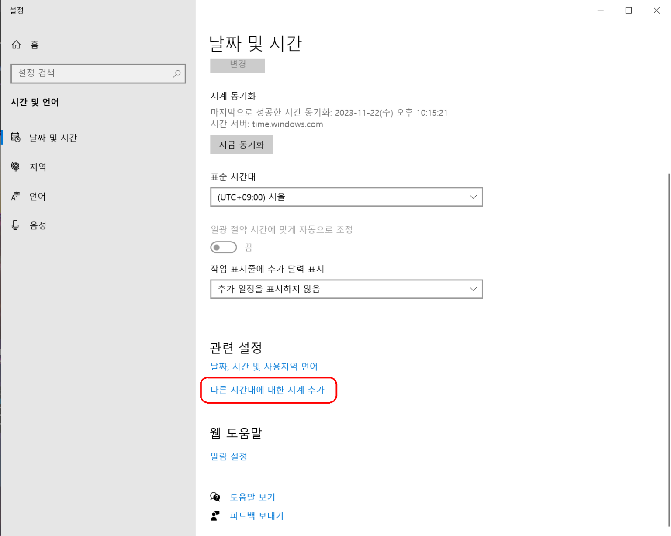Screen dimensions: 671x536
Task: Click the help bubble icon beside 도움말 보기
Action: 215,497
